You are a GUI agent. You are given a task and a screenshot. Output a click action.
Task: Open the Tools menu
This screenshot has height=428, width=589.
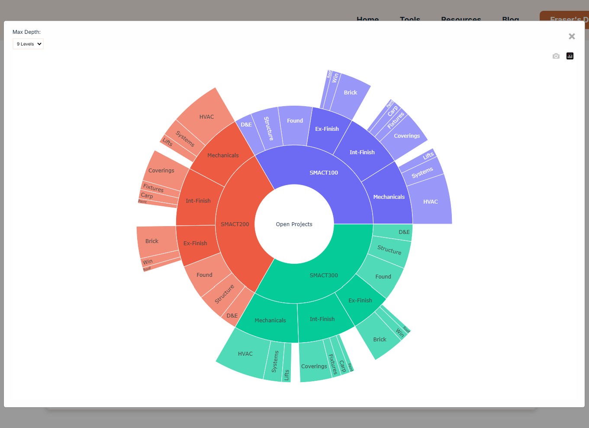(x=409, y=19)
